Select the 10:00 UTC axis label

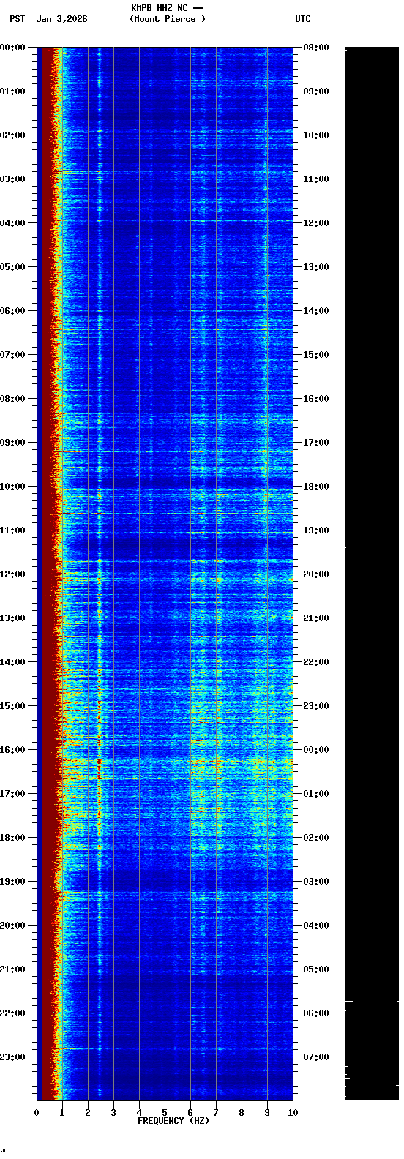tap(316, 135)
